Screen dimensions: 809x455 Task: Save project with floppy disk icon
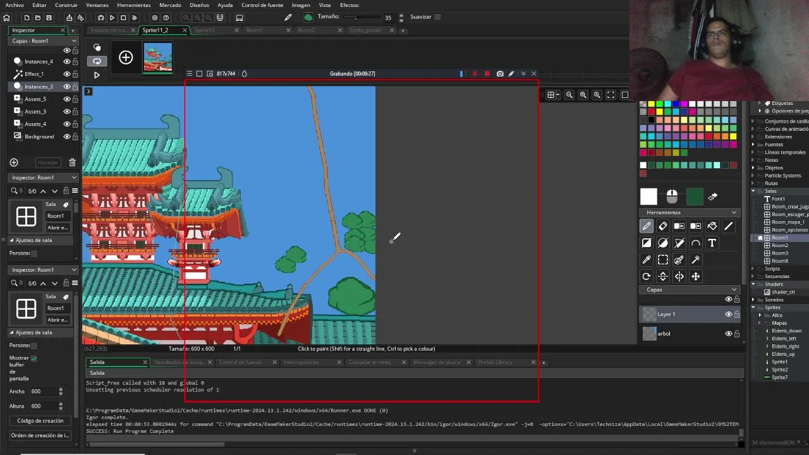pos(49,18)
